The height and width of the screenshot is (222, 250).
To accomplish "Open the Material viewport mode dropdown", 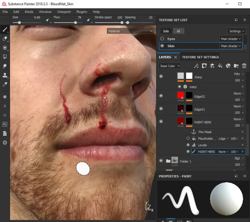I will point(130,31).
